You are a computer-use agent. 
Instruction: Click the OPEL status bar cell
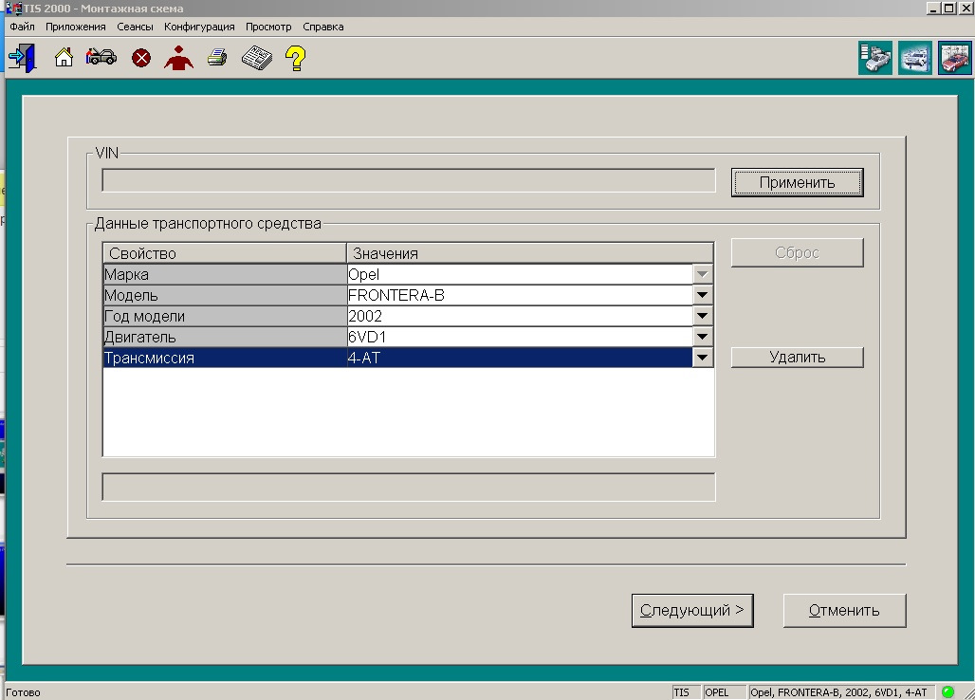pos(724,692)
